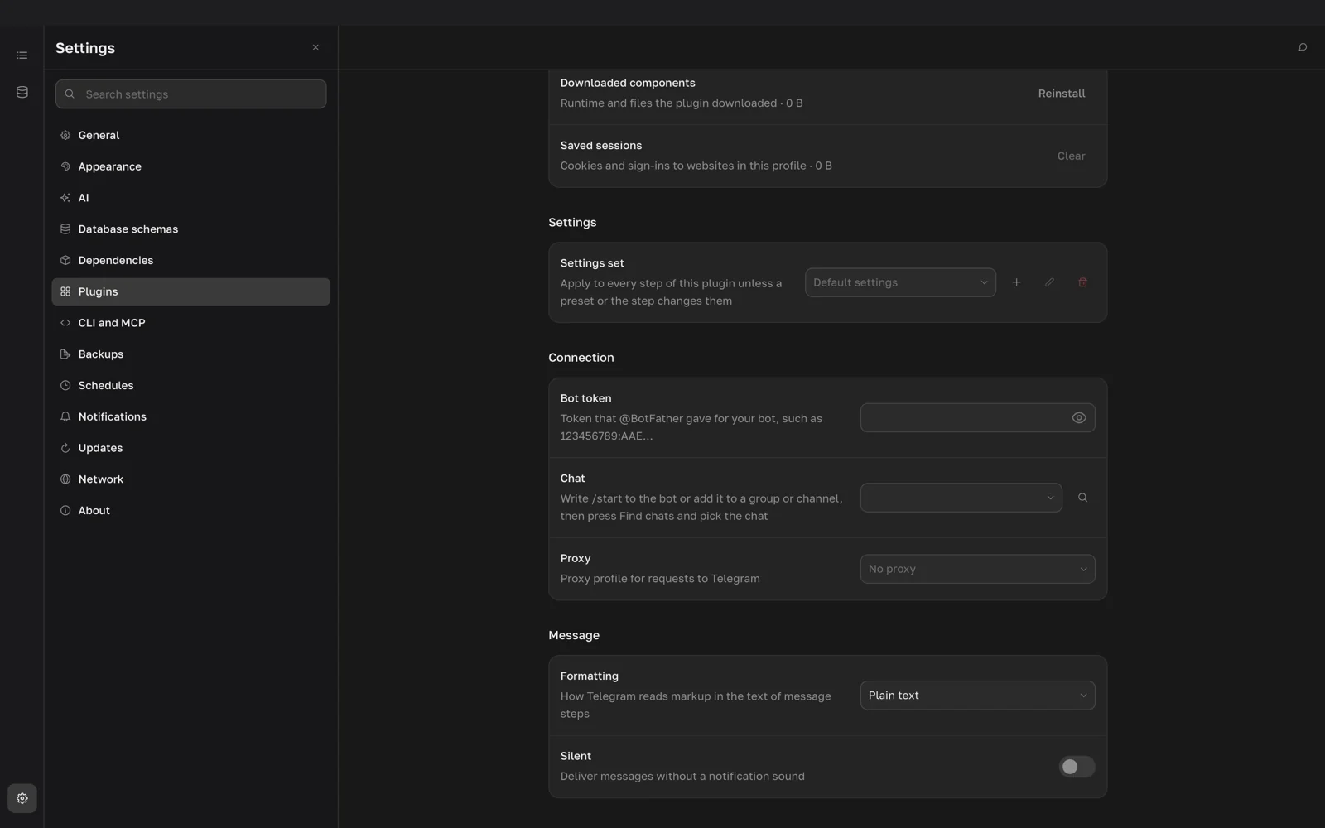Open the Chat dropdown
The image size is (1325, 828).
coord(961,498)
